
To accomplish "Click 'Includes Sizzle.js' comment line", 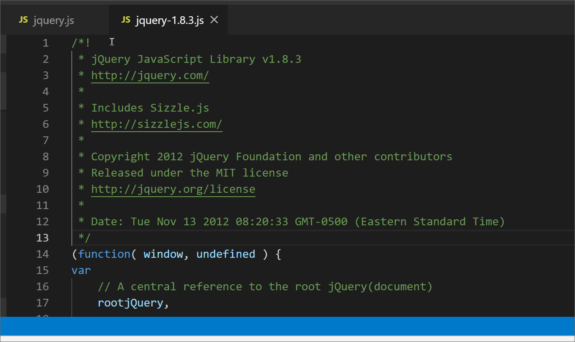I will [150, 108].
